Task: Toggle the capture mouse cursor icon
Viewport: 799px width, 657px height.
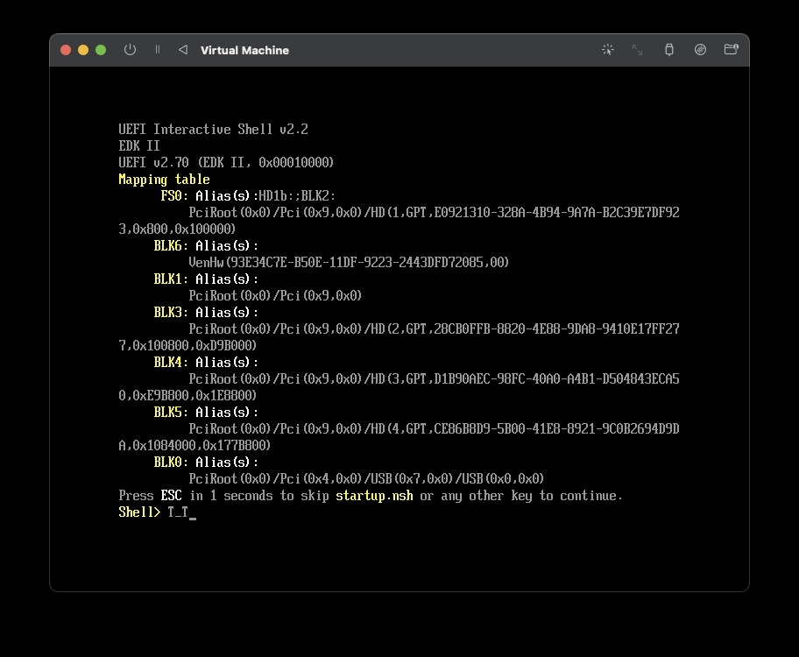Action: click(607, 49)
